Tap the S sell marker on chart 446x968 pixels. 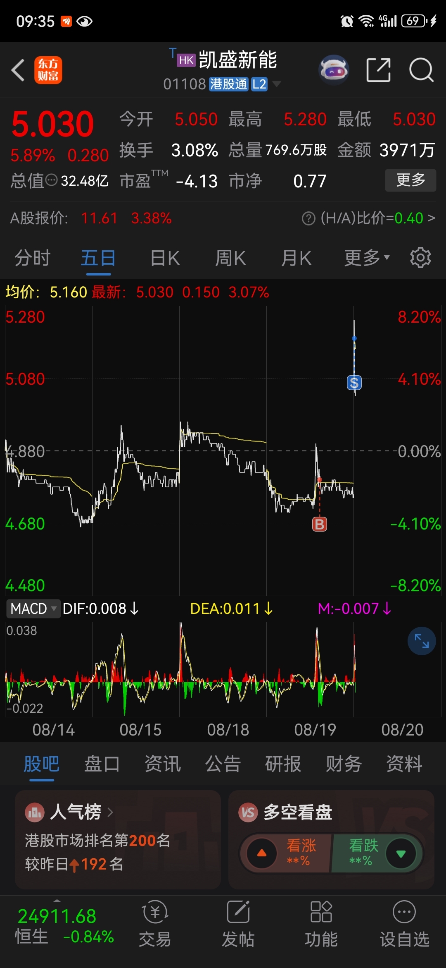pyautogui.click(x=354, y=383)
